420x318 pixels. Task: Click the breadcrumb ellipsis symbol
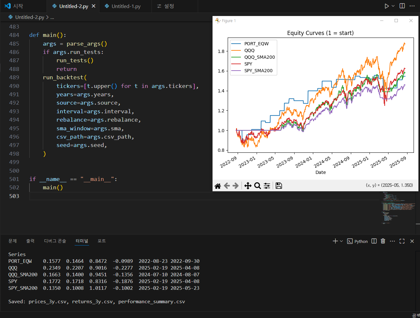tap(52, 17)
